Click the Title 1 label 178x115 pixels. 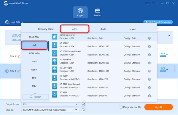click(x=13, y=56)
